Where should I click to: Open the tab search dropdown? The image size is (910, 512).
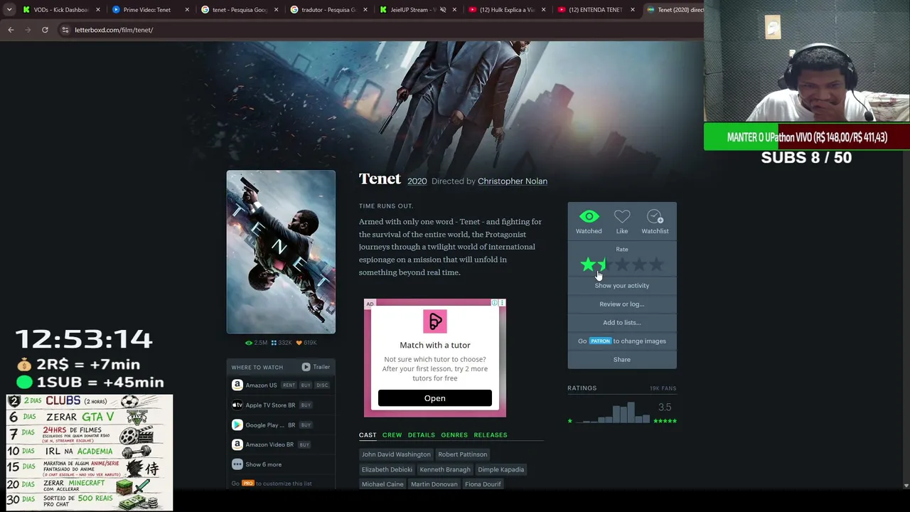click(x=9, y=10)
